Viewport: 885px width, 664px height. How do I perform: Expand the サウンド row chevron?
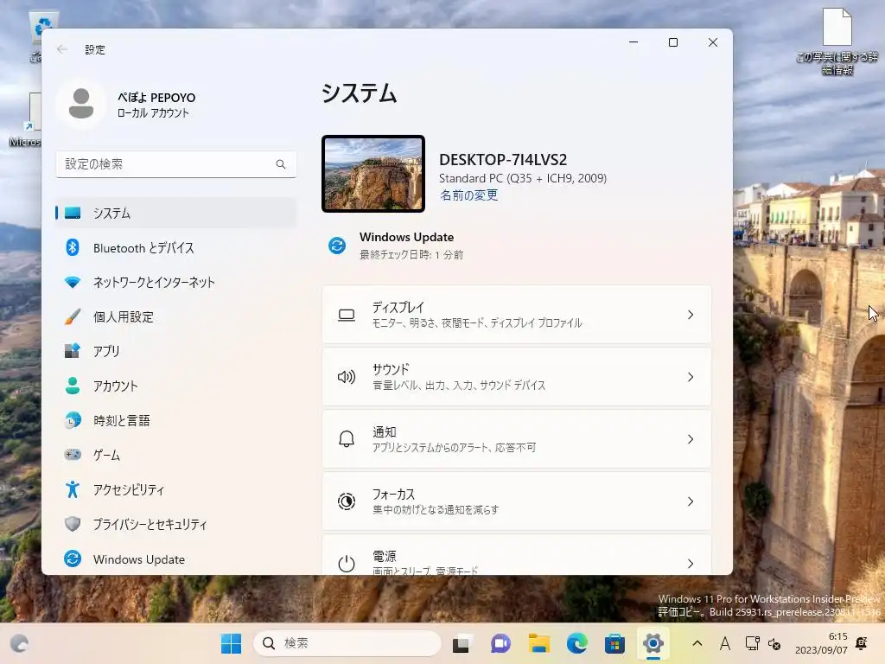coord(691,377)
